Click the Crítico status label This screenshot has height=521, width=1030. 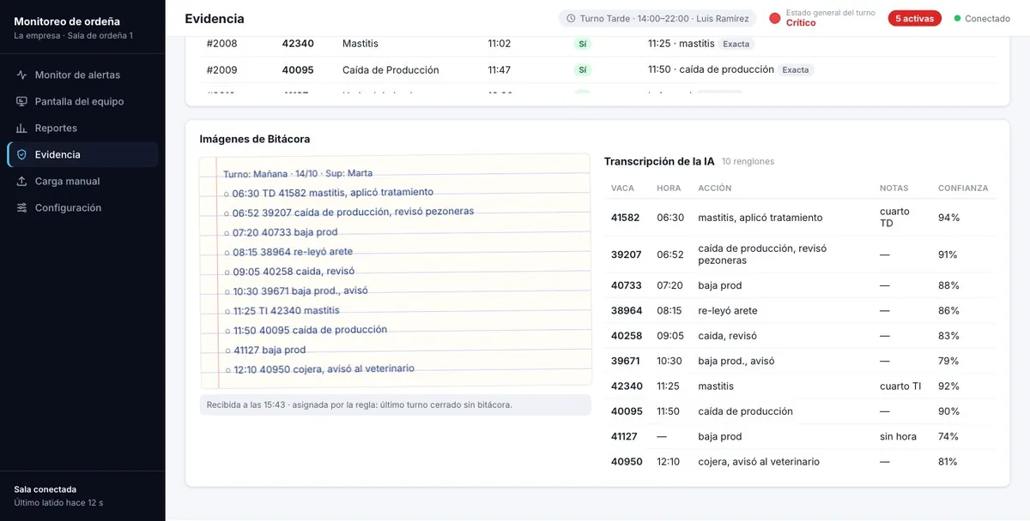pyautogui.click(x=801, y=23)
